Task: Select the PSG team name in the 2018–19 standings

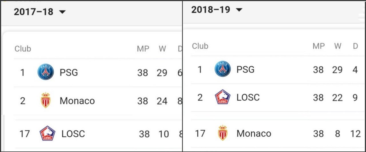Action: point(245,69)
